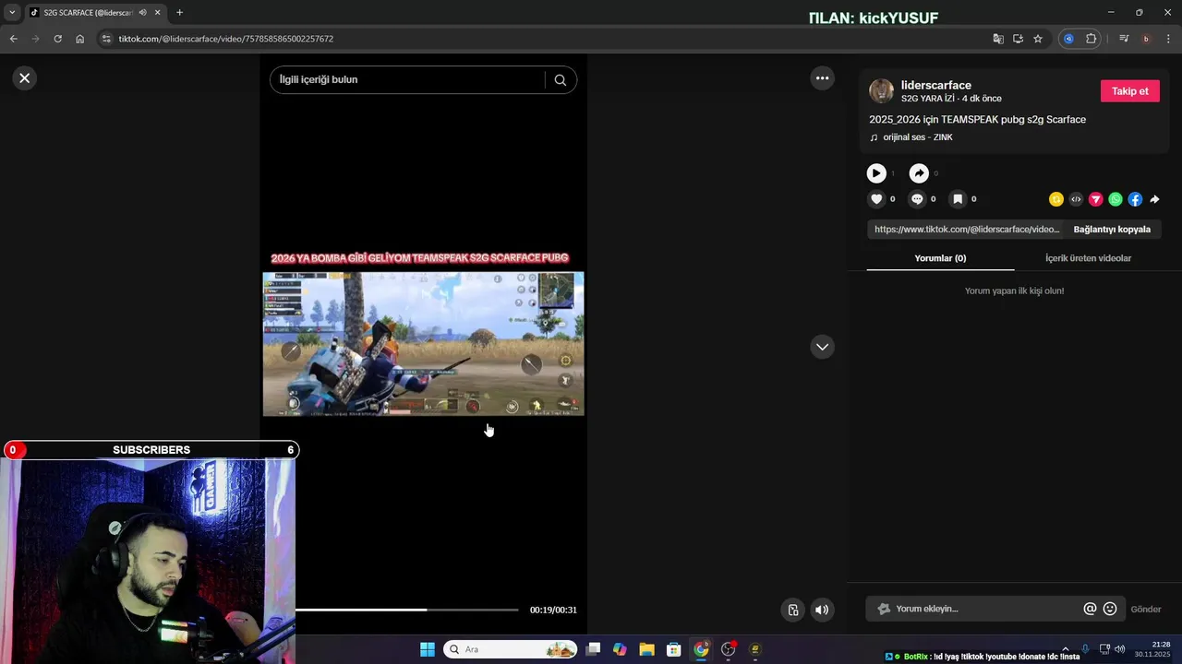Screen dimensions: 1182x664
Task: Seek on the video progress bar
Action: click(407, 610)
